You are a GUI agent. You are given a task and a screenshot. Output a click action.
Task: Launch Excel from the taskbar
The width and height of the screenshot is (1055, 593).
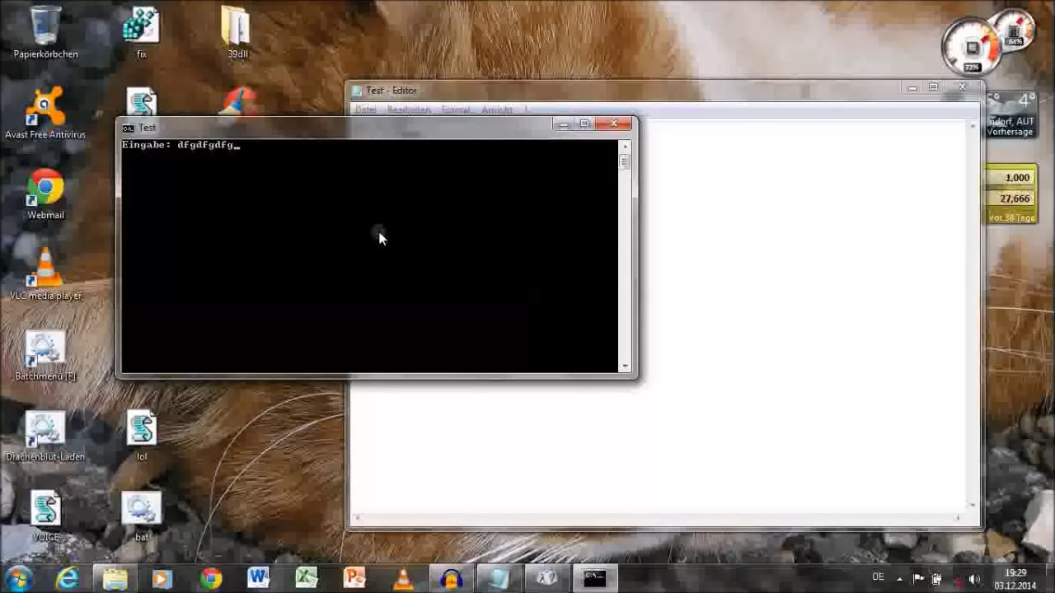(307, 578)
